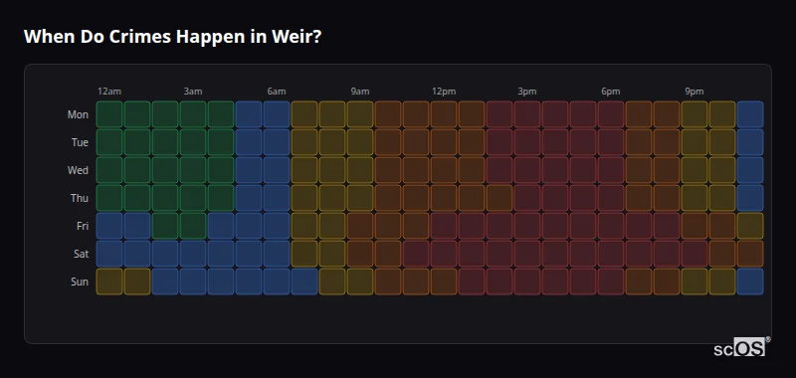Click the 'Sun' row label

click(80, 283)
